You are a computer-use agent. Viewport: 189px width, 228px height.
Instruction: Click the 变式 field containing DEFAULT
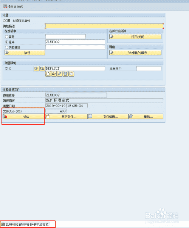(x=75, y=68)
